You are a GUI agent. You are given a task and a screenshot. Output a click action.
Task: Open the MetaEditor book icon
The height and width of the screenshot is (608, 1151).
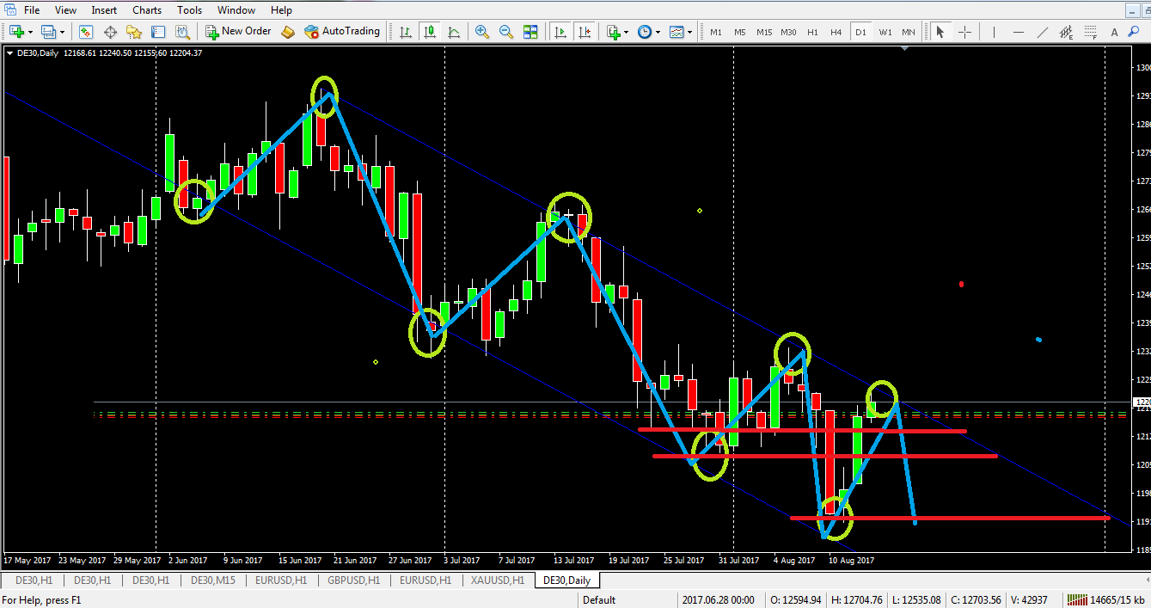tap(288, 32)
